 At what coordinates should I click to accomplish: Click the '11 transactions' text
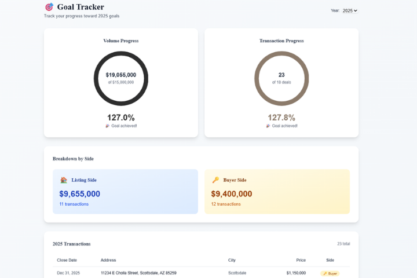pos(74,204)
